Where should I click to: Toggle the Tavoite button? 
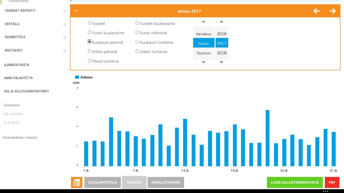pyautogui.click(x=134, y=183)
